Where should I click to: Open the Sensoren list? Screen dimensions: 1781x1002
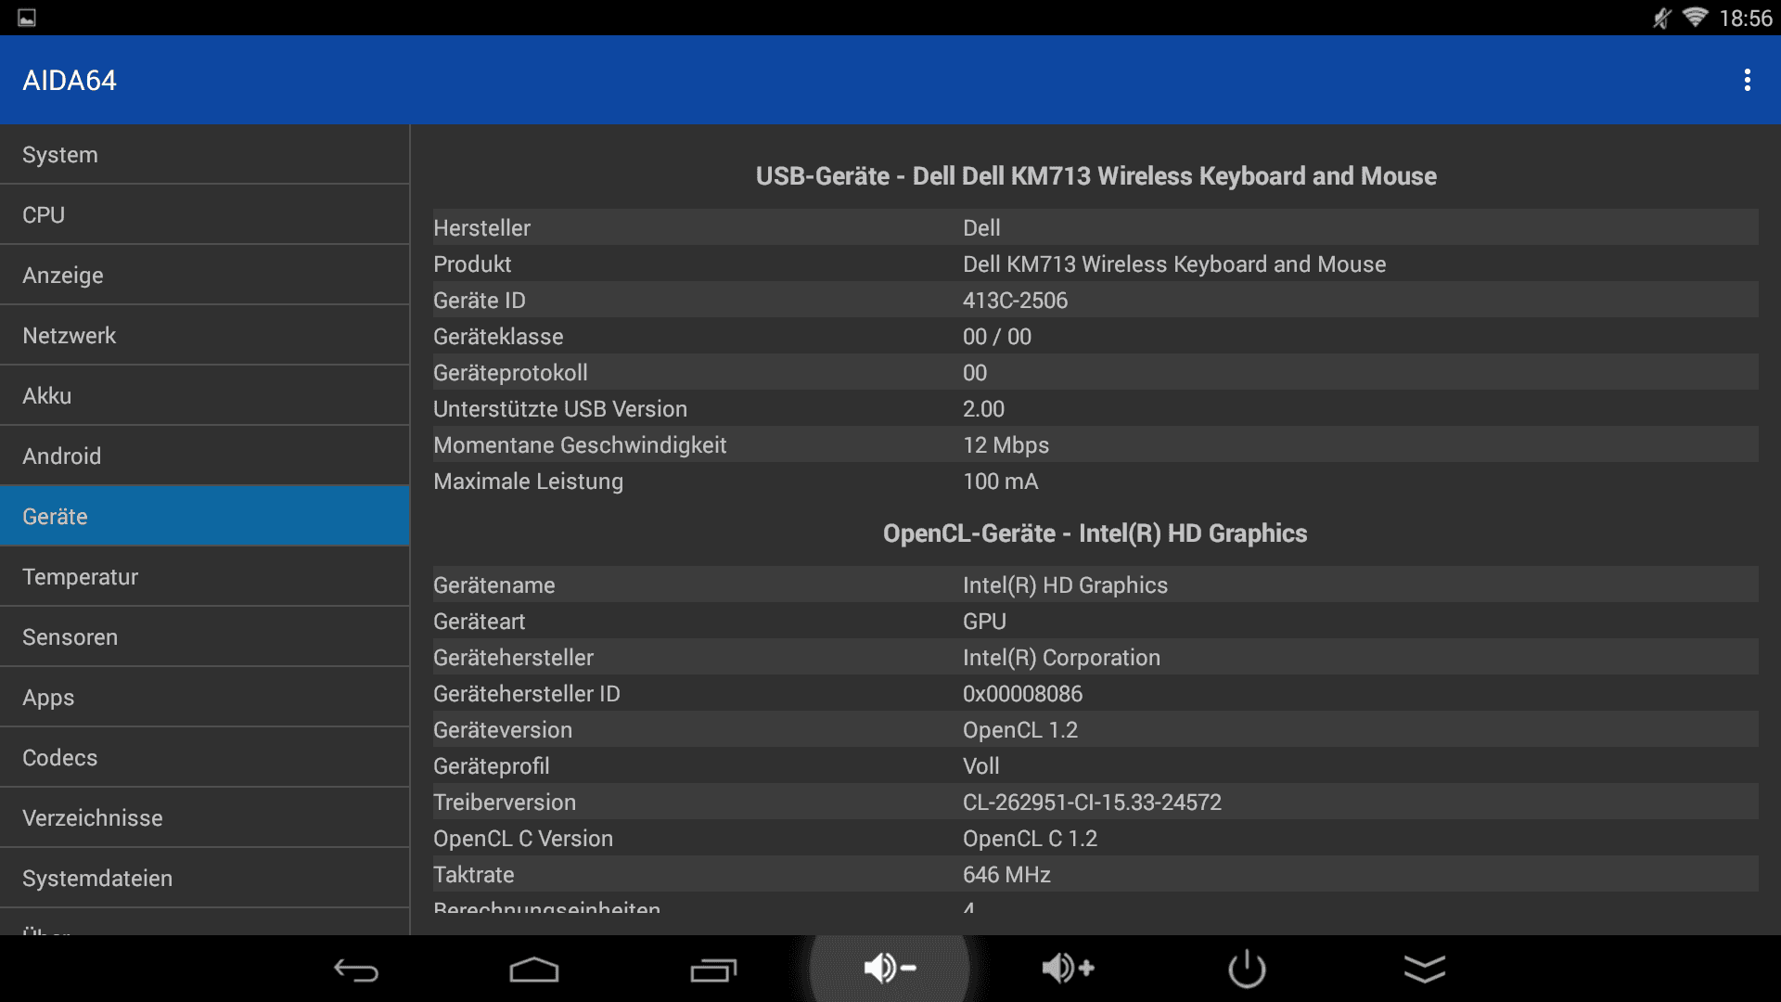point(204,637)
